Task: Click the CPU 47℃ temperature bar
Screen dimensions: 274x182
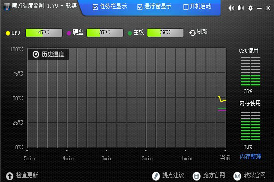Action: pos(44,33)
